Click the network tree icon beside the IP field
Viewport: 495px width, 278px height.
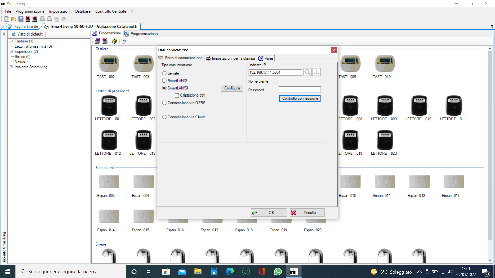[316, 72]
